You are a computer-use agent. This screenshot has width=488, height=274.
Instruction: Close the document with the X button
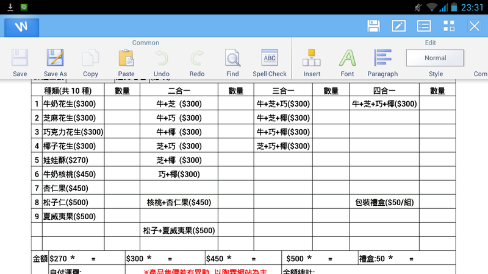coord(474,26)
